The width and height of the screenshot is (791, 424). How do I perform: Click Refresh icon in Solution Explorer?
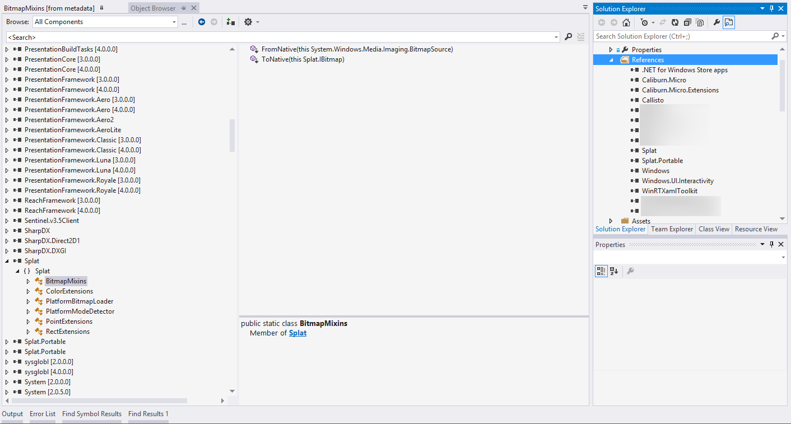pyautogui.click(x=675, y=22)
